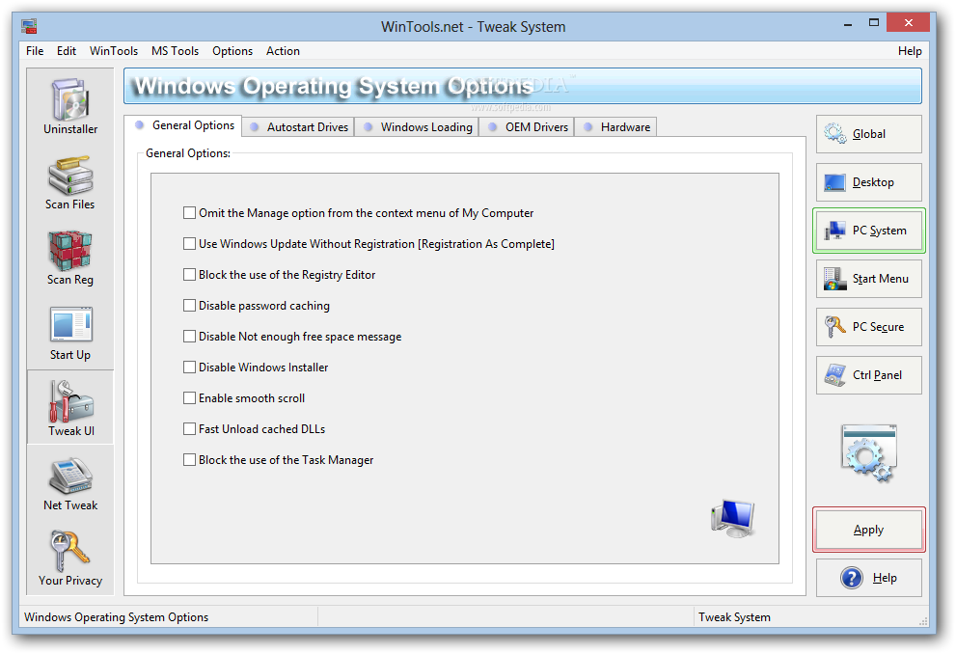956x654 pixels.
Task: Open the Your Privacy tool
Action: (70, 559)
